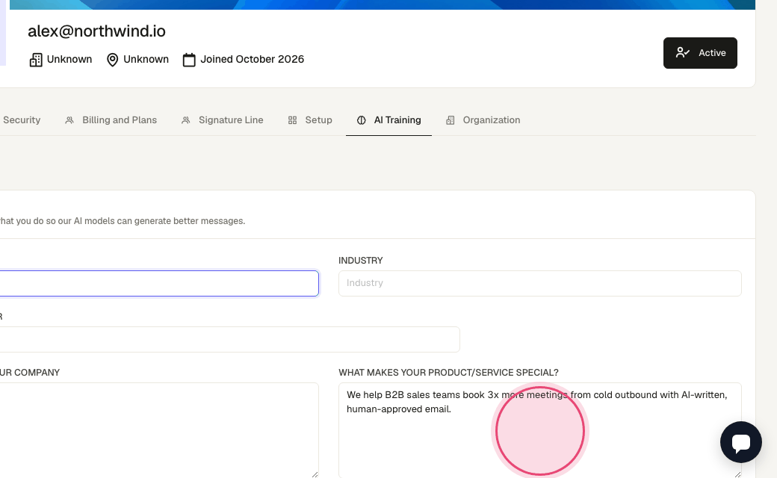This screenshot has height=478, width=777.
Task: Open the chat bubble widget
Action: coord(741,442)
